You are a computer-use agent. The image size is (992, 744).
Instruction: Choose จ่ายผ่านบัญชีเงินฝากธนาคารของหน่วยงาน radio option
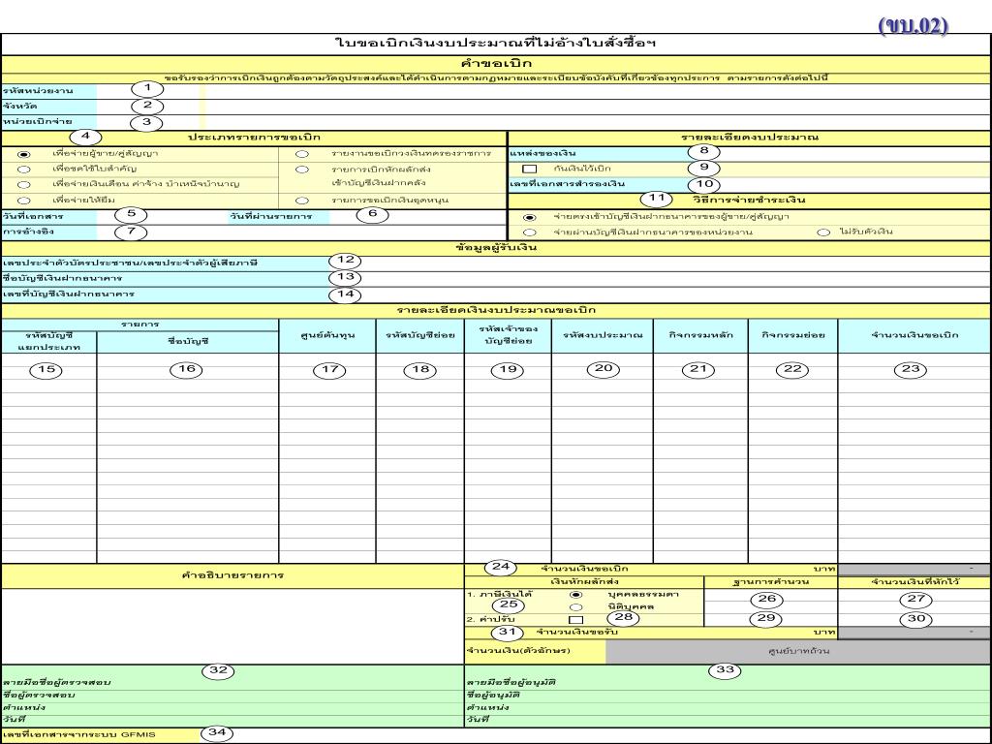530,232
